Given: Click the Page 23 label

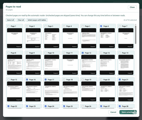Looking at the screenshot, I should pos(32,106).
